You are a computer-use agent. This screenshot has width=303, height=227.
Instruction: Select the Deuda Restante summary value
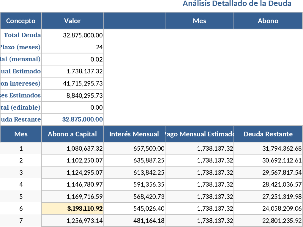click(72, 119)
